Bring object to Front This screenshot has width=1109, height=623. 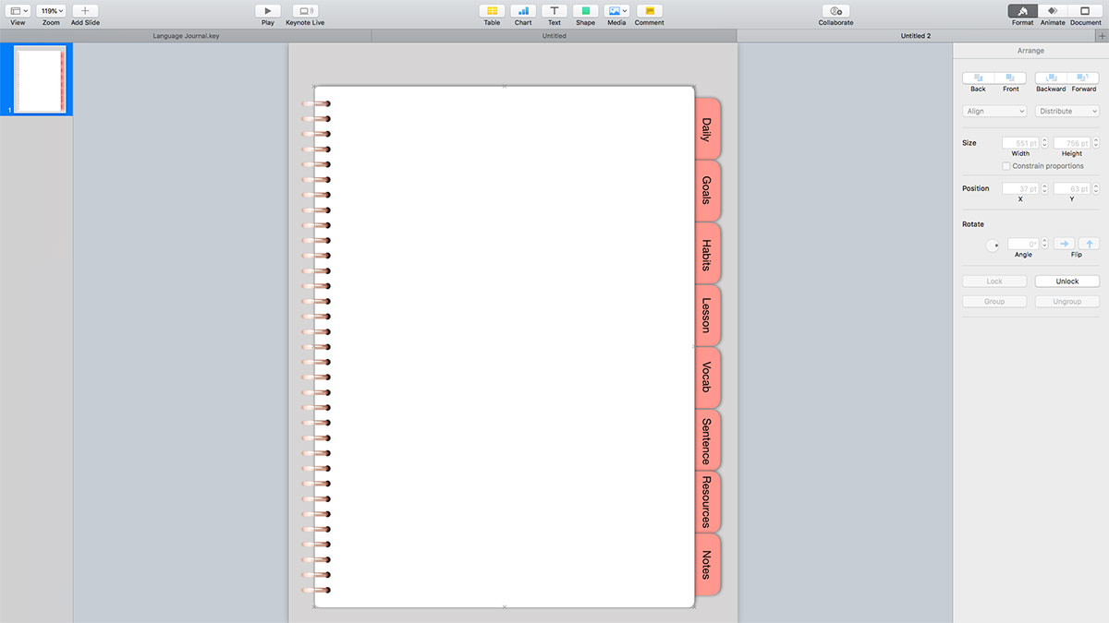pyautogui.click(x=1010, y=78)
